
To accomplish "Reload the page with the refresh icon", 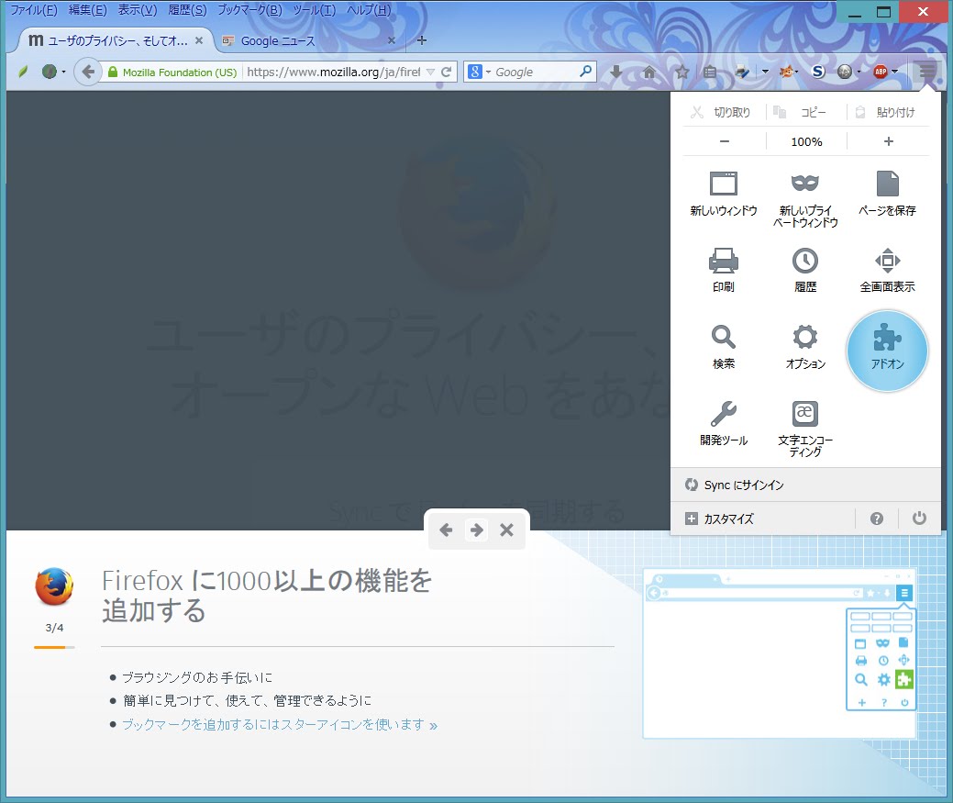I will (446, 72).
